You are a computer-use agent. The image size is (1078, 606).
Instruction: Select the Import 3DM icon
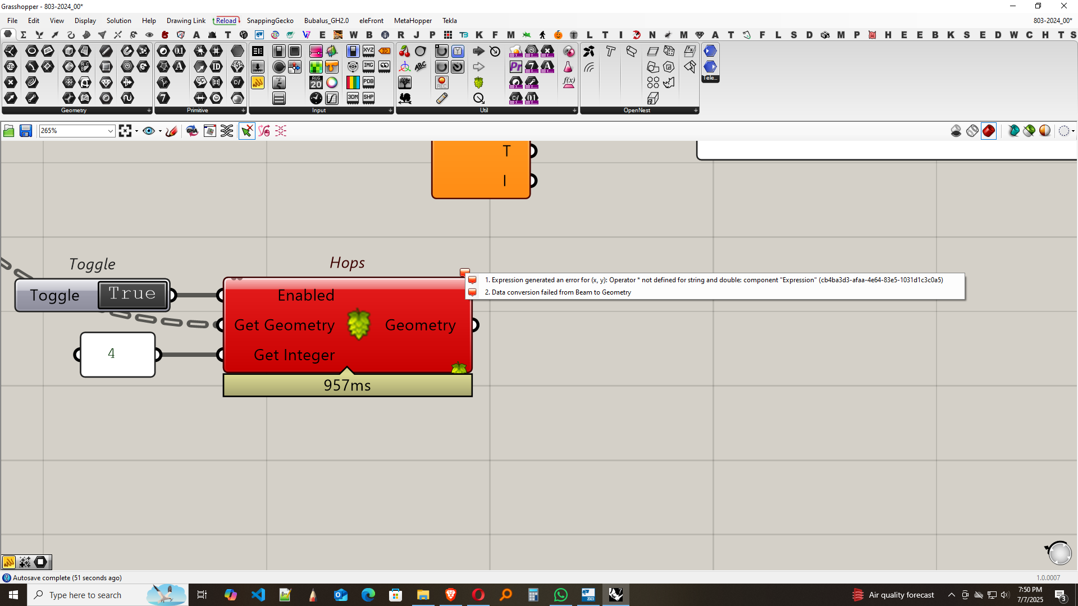[353, 98]
